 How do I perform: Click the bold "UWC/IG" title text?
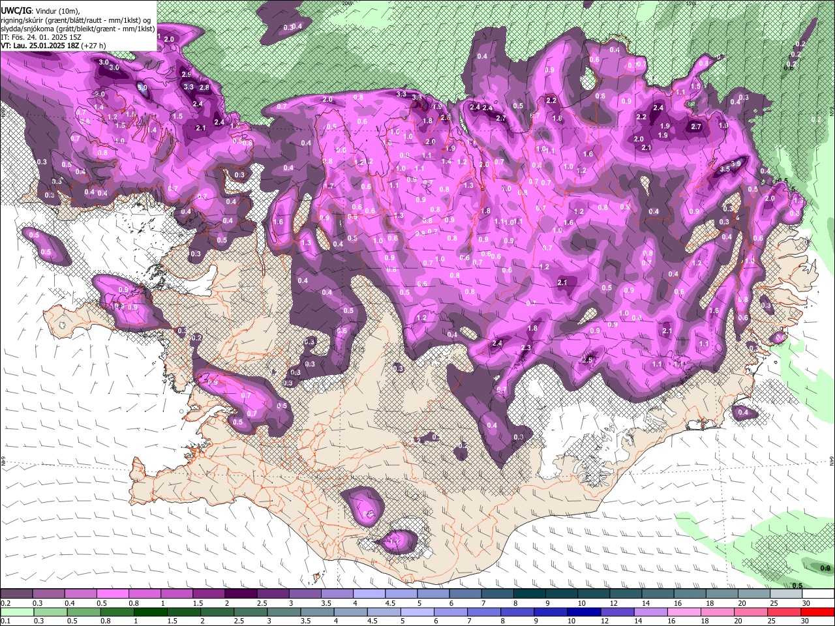coord(16,10)
